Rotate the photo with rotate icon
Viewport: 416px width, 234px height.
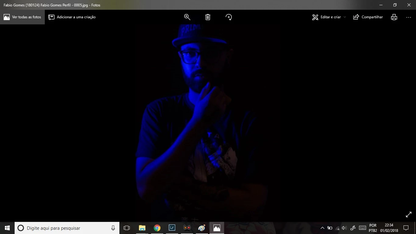[229, 17]
